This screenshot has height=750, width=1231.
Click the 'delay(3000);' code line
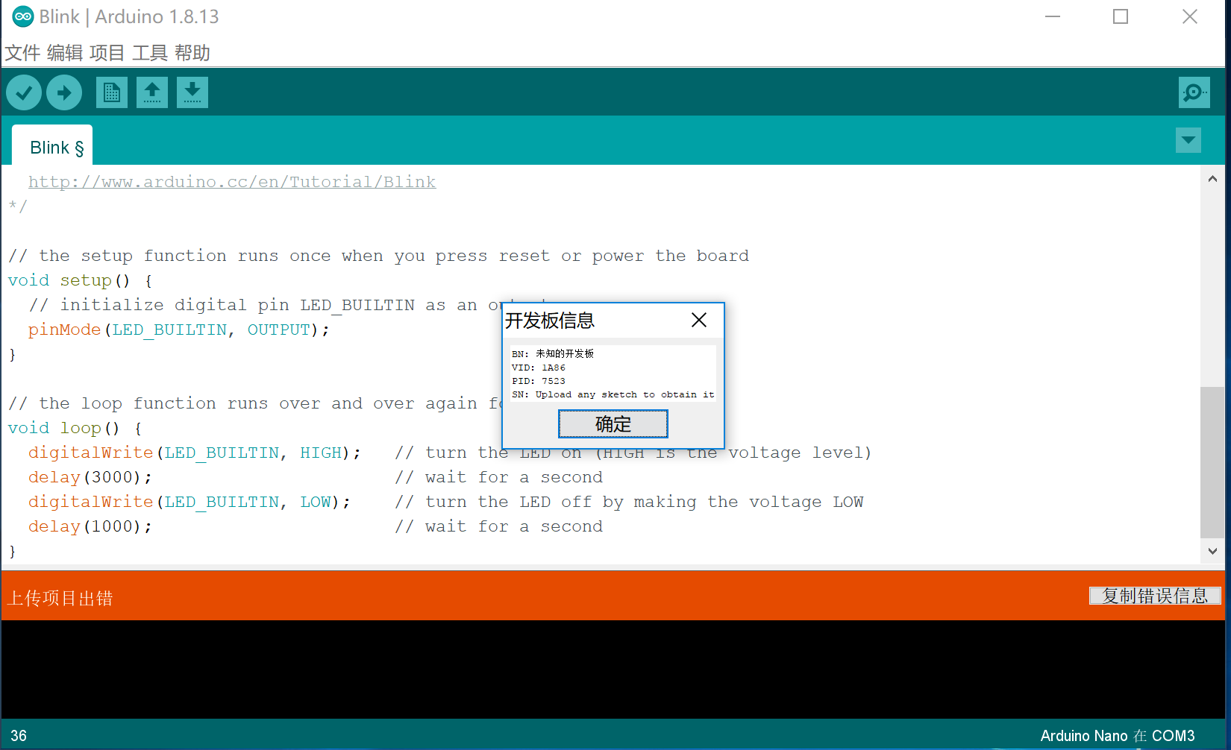90,477
